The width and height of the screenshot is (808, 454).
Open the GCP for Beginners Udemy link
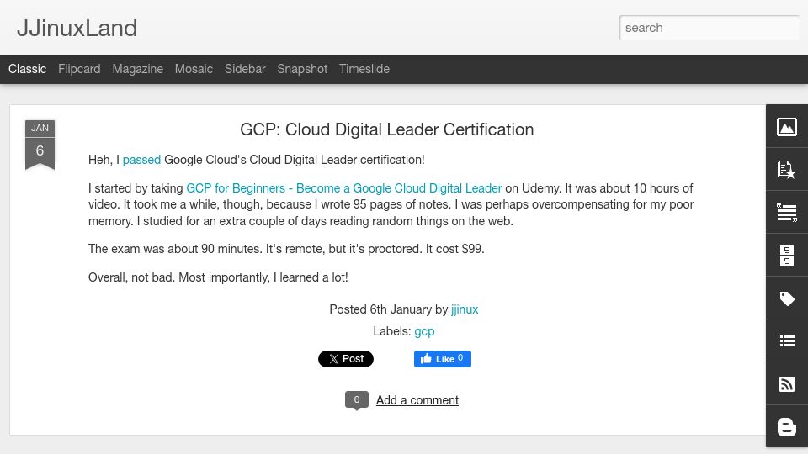pos(343,188)
